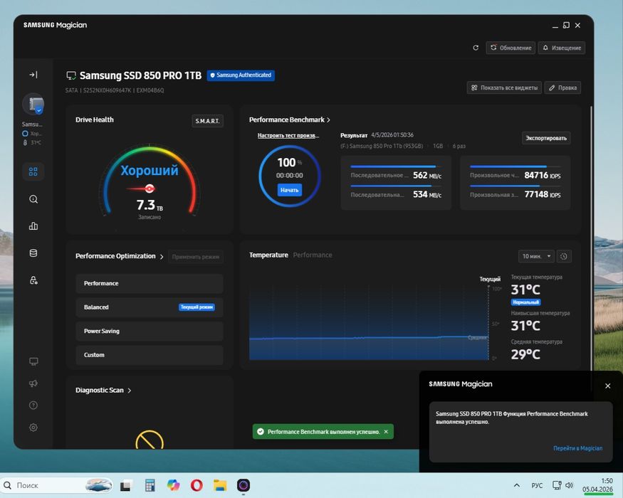
Task: Select the Balanced mode option
Action: (150, 307)
